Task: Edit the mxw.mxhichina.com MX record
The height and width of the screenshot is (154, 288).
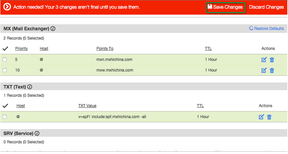Action: point(264,71)
